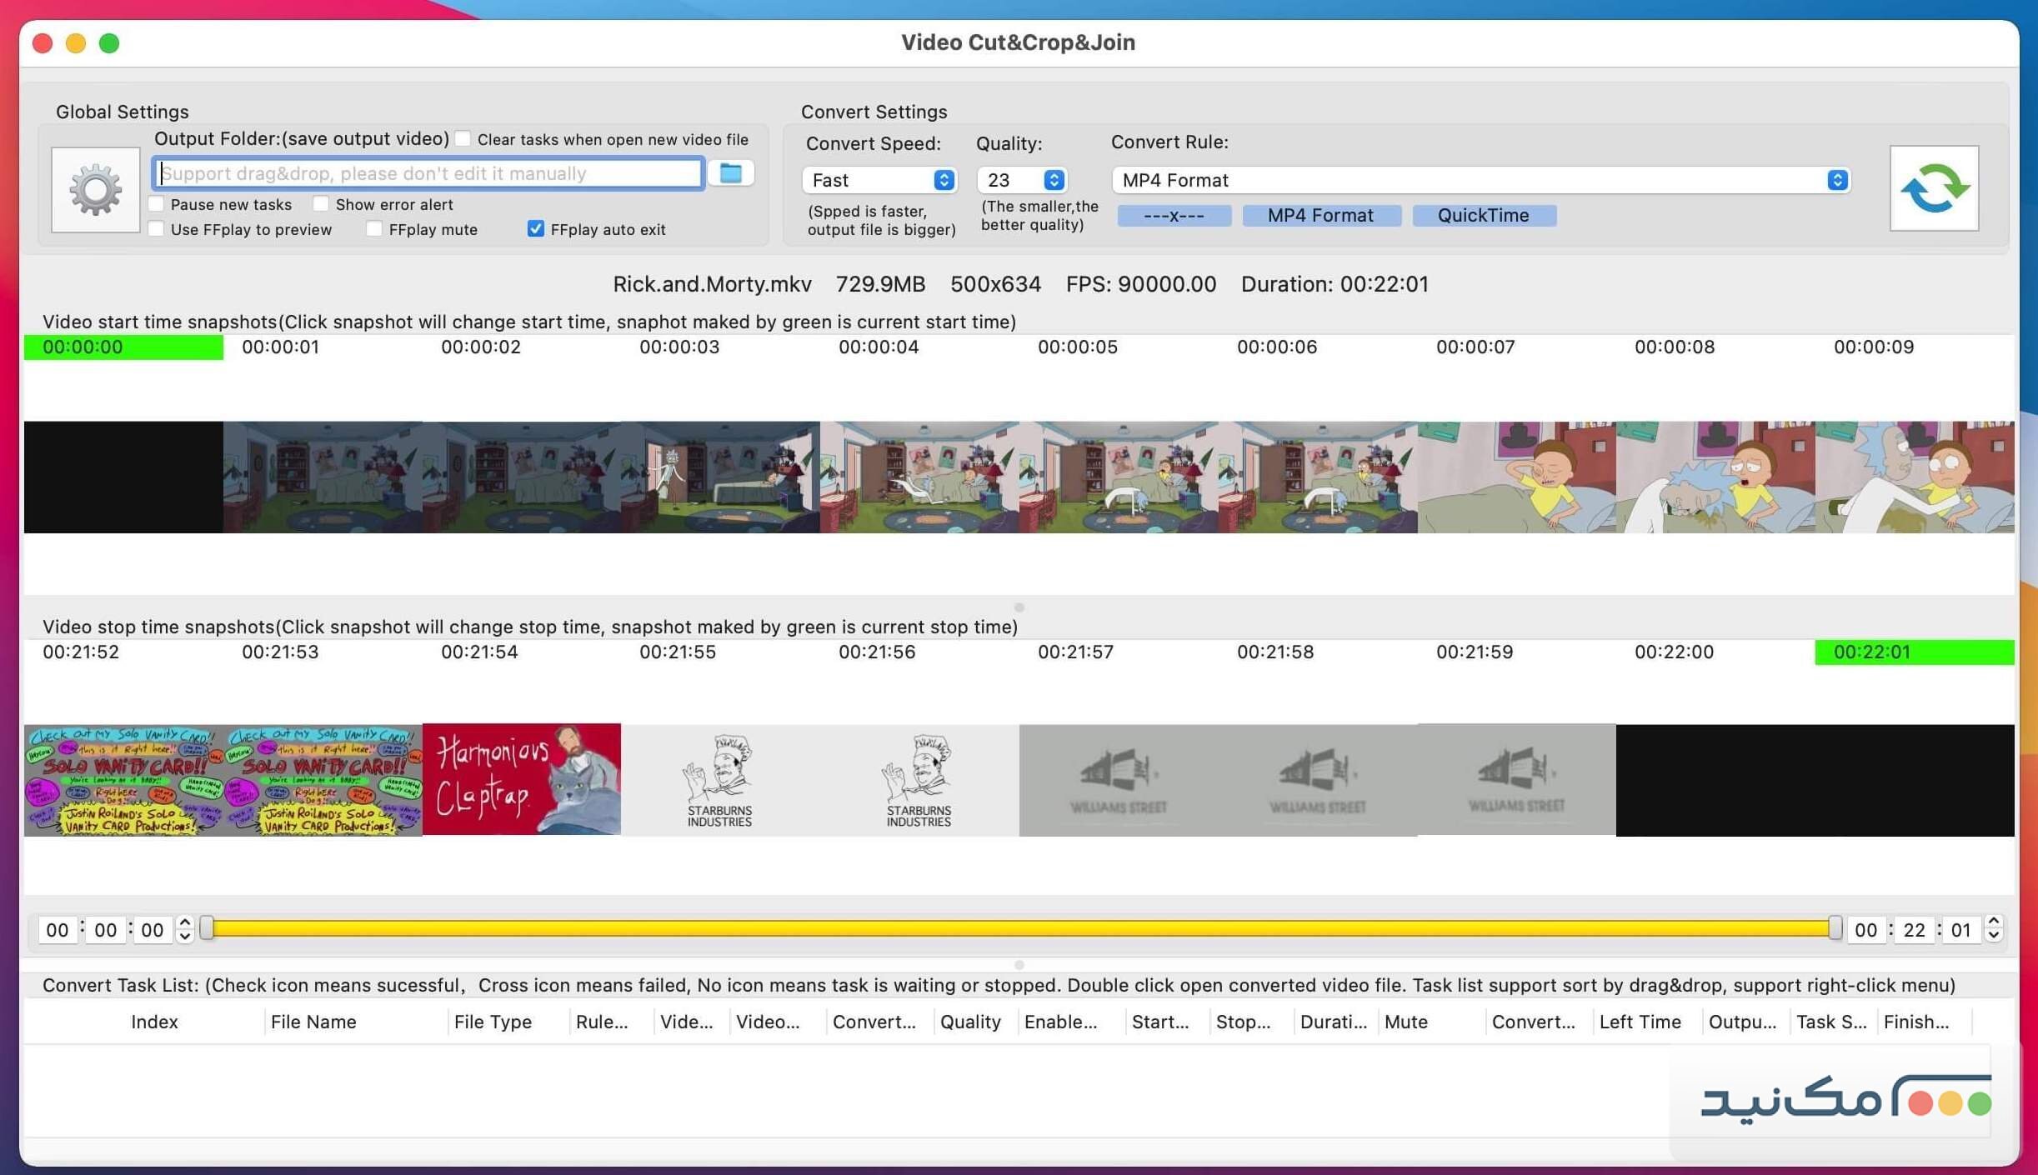Click the 00:00:03 start time snapshot thumbnail
Image resolution: width=2038 pixels, height=1175 pixels.
(x=719, y=477)
